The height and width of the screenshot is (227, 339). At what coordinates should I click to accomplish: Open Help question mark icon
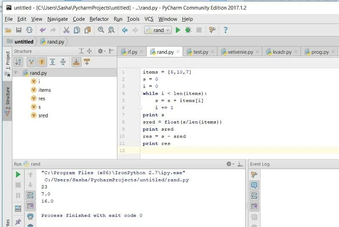tap(225, 30)
